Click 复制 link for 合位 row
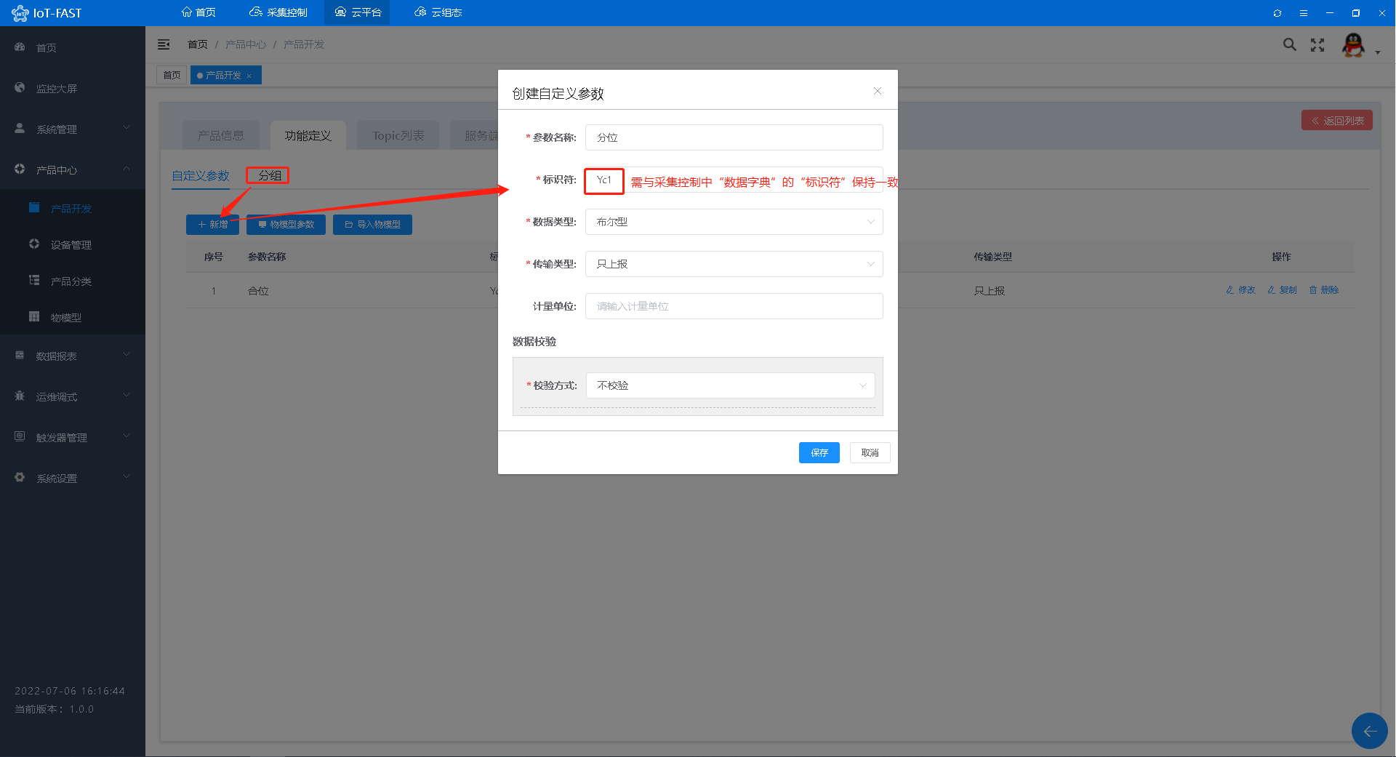Image resolution: width=1396 pixels, height=757 pixels. (1282, 289)
